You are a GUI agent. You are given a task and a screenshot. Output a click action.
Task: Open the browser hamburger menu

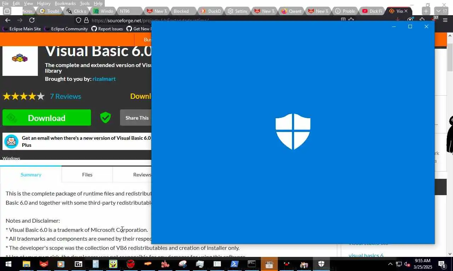[445, 20]
